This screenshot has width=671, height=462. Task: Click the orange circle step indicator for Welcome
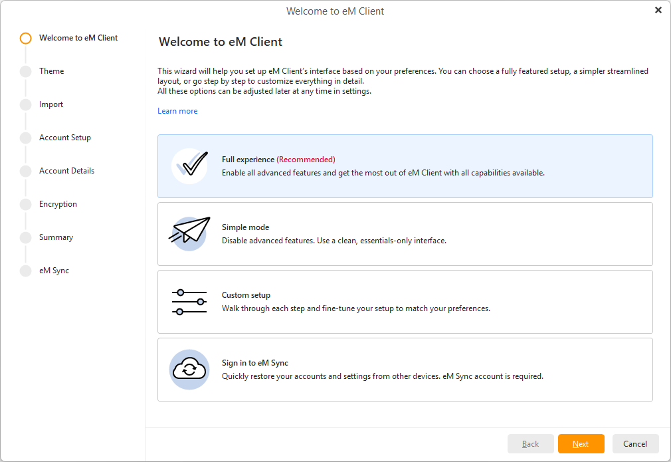point(26,38)
